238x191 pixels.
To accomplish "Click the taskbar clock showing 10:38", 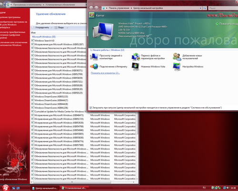I will (233, 188).
